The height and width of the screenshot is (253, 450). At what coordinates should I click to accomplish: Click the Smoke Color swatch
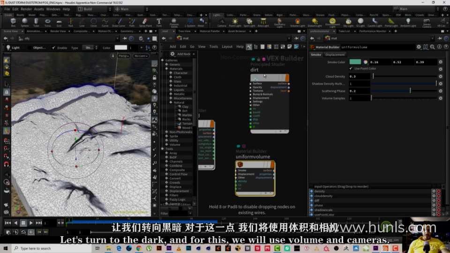pos(355,62)
